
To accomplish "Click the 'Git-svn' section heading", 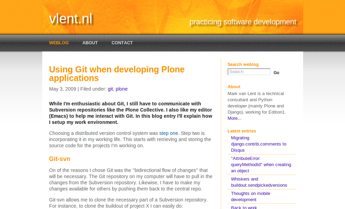I will 60,159.
